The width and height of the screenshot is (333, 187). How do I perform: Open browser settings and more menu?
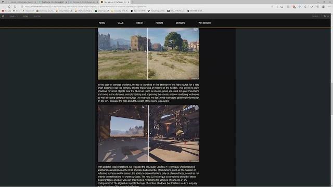(329, 7)
